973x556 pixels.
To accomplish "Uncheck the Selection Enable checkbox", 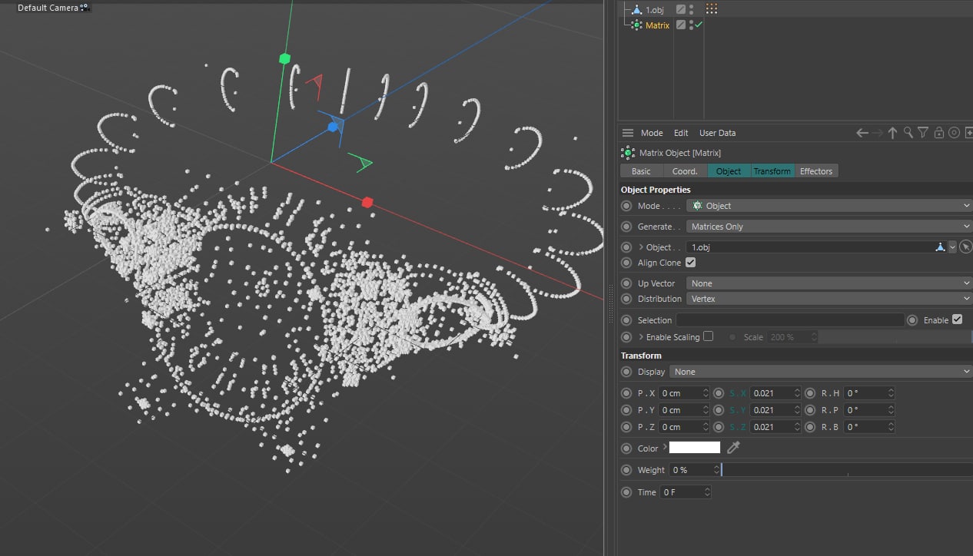I will [957, 319].
